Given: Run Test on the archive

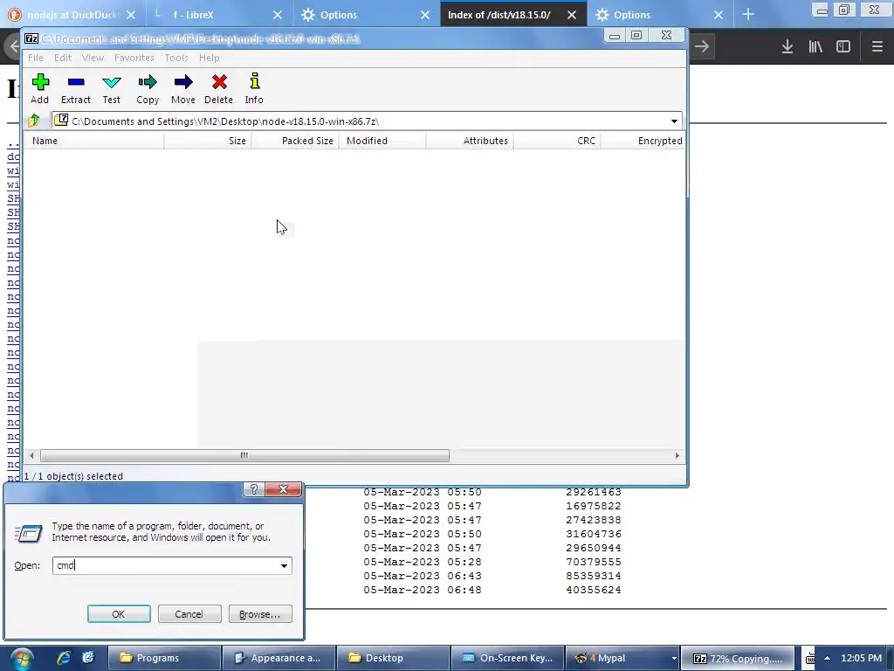Looking at the screenshot, I should tap(111, 89).
